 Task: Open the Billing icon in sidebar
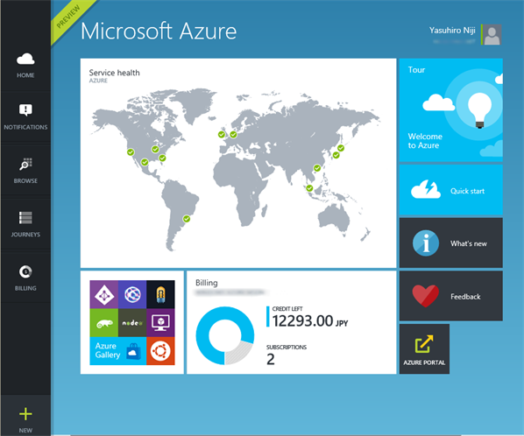25,271
